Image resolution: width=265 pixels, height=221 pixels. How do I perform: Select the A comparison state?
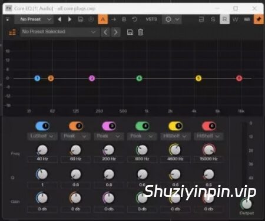click(x=103, y=19)
